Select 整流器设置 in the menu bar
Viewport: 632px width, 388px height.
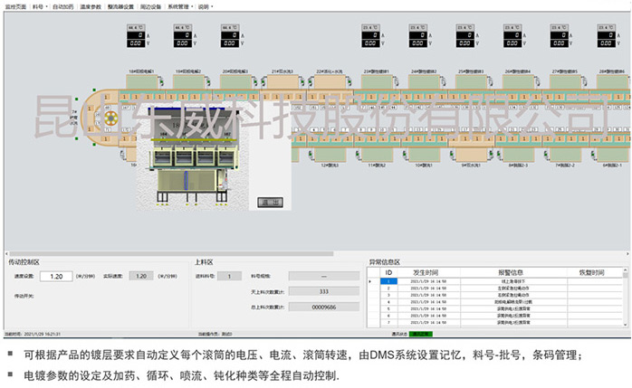121,5
